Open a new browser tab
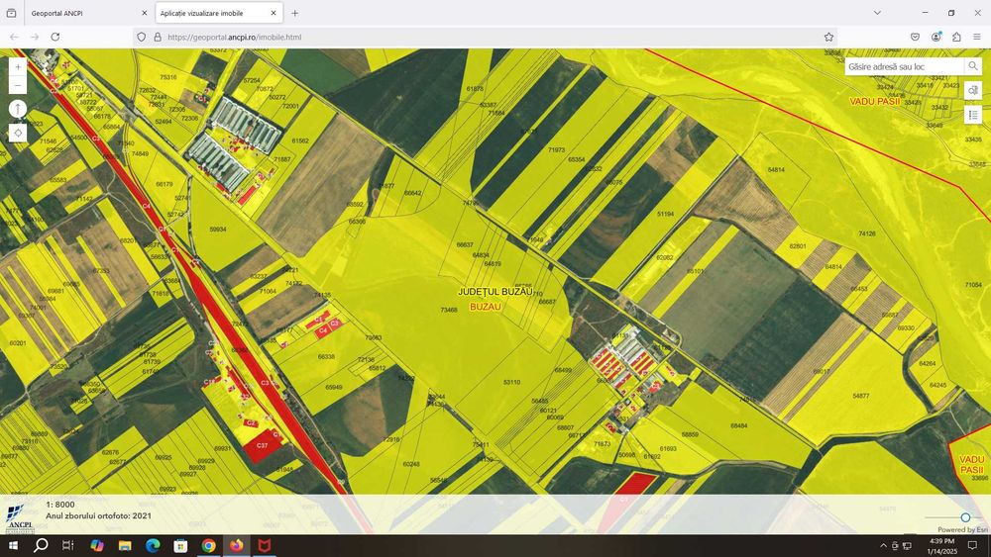The width and height of the screenshot is (991, 557). [294, 13]
